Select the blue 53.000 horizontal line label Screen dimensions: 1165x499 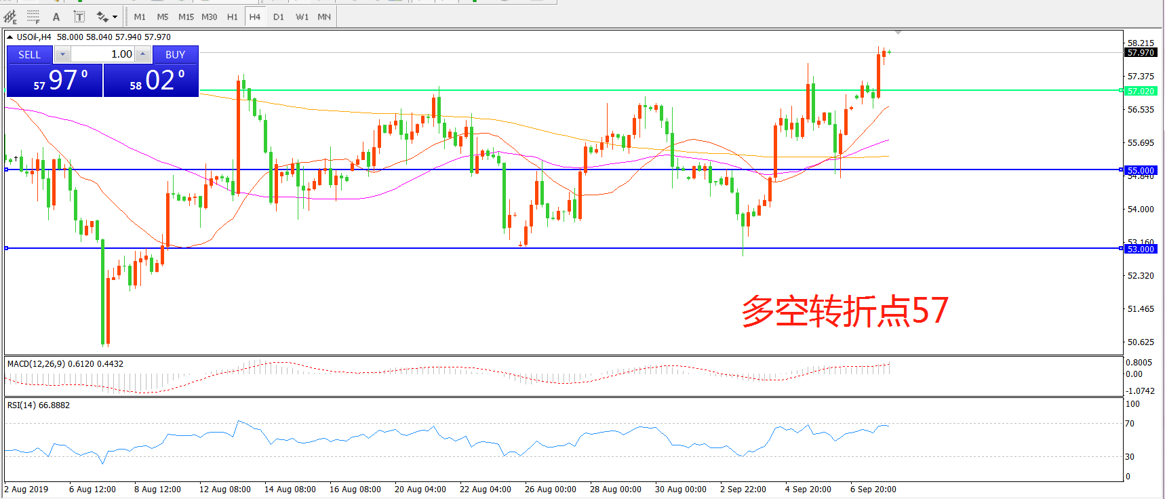(x=1141, y=249)
